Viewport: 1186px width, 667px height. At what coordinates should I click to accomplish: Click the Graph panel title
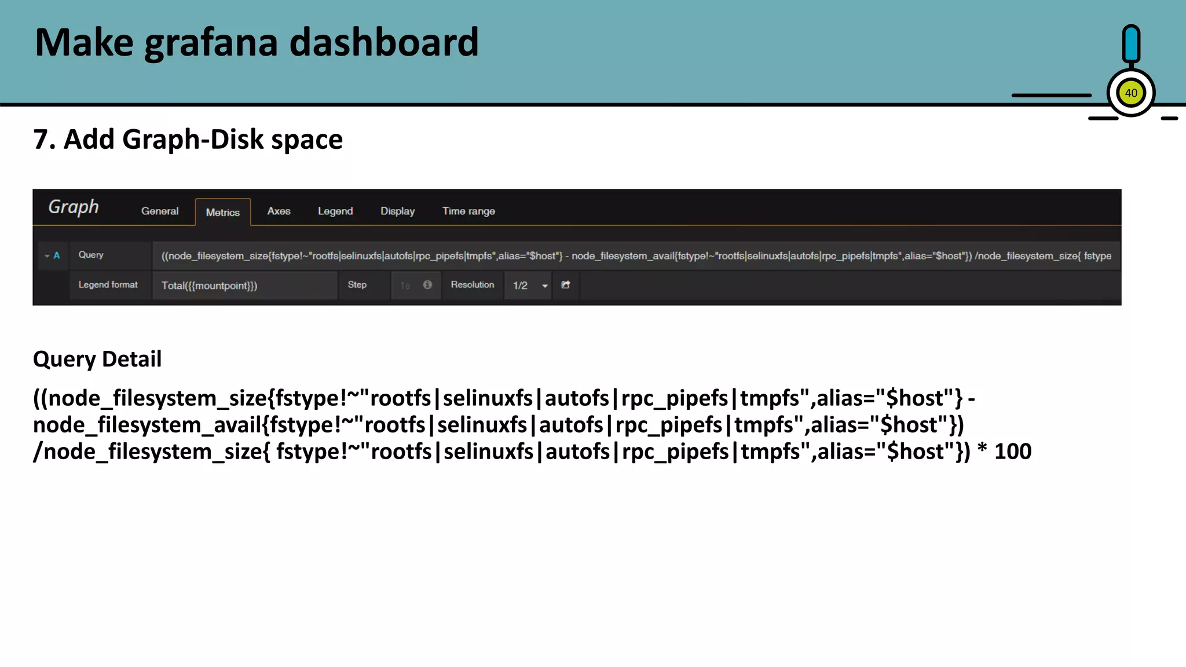pyautogui.click(x=74, y=207)
